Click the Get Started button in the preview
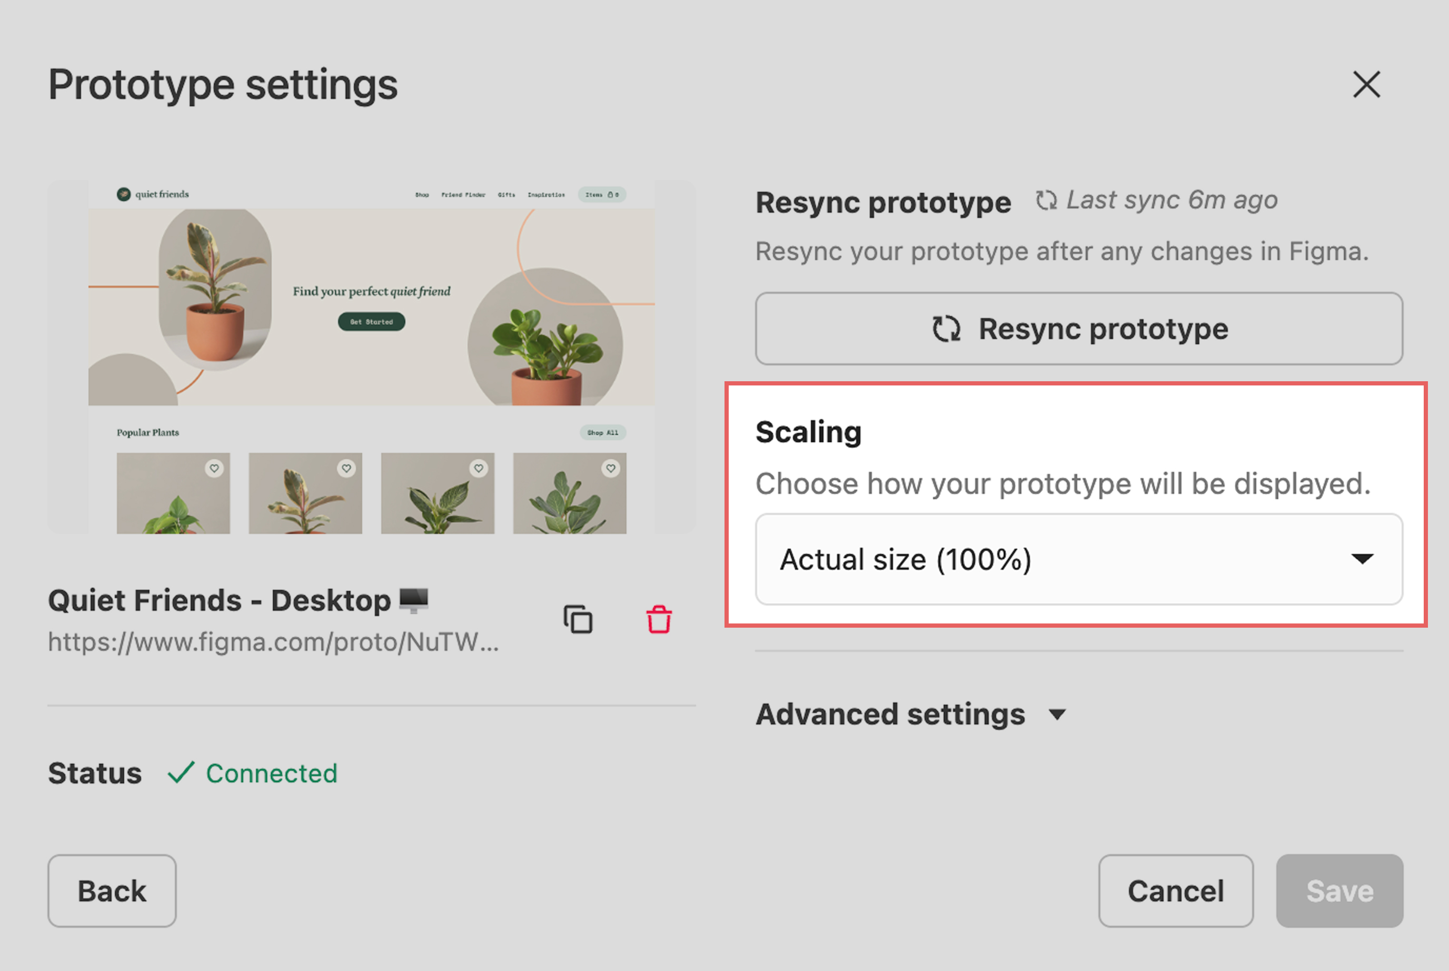The image size is (1449, 971). pyautogui.click(x=372, y=322)
